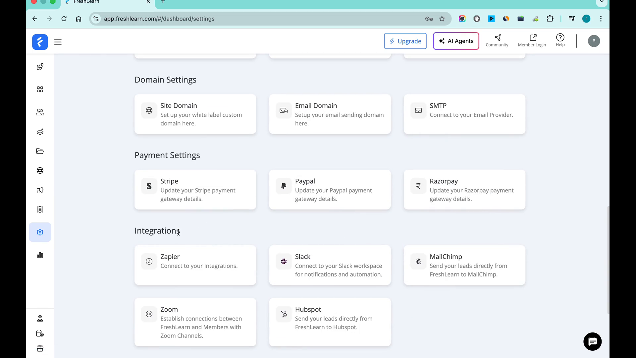Screen dimensions: 636x358
Task: Click the Upgrade button
Action: (405, 41)
